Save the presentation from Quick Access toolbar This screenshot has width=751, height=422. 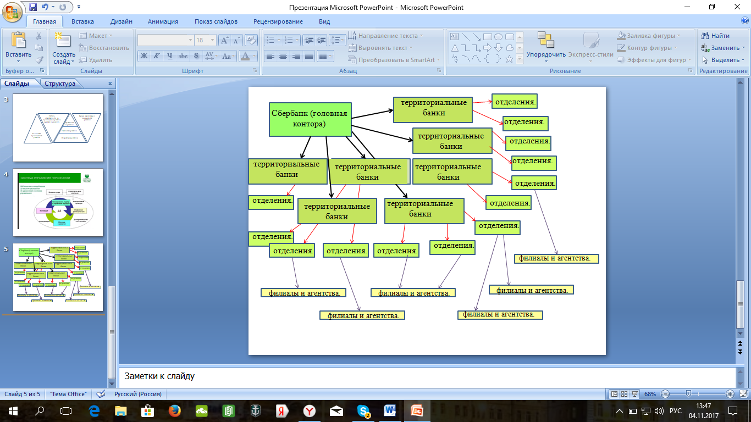click(32, 7)
